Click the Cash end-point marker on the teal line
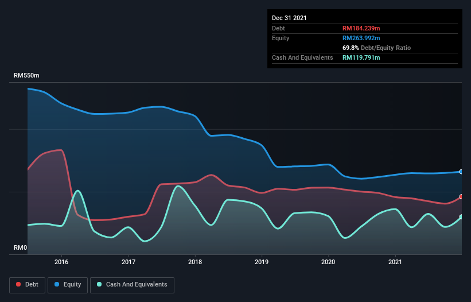Image resolution: width=471 pixels, height=302 pixels. (x=461, y=217)
